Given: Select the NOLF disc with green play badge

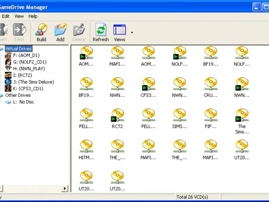Looking at the screenshot, I should (180, 56).
